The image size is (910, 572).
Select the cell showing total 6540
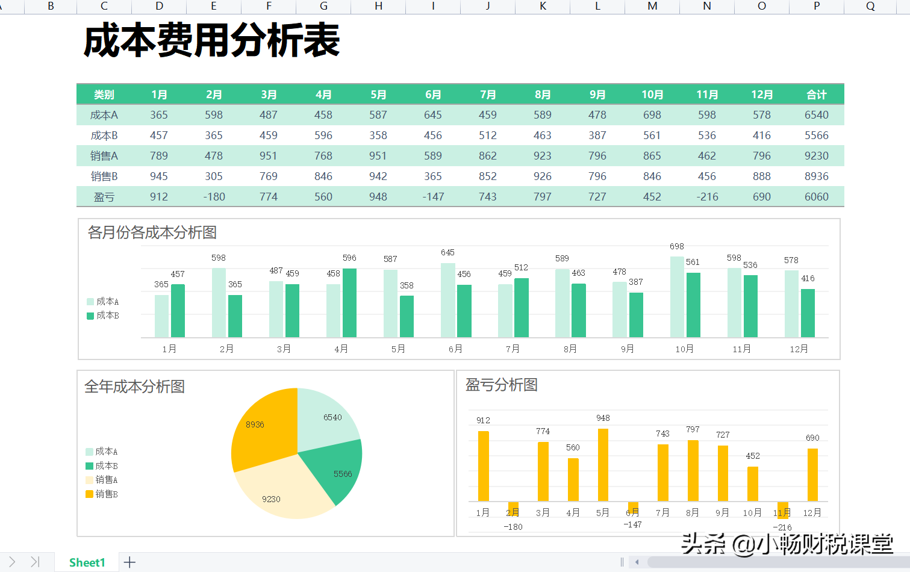pos(816,115)
